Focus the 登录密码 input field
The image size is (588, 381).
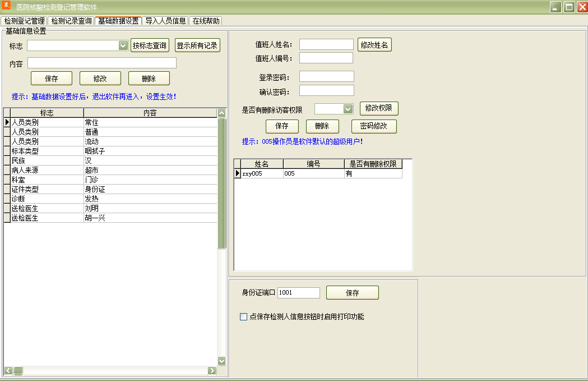click(x=327, y=76)
